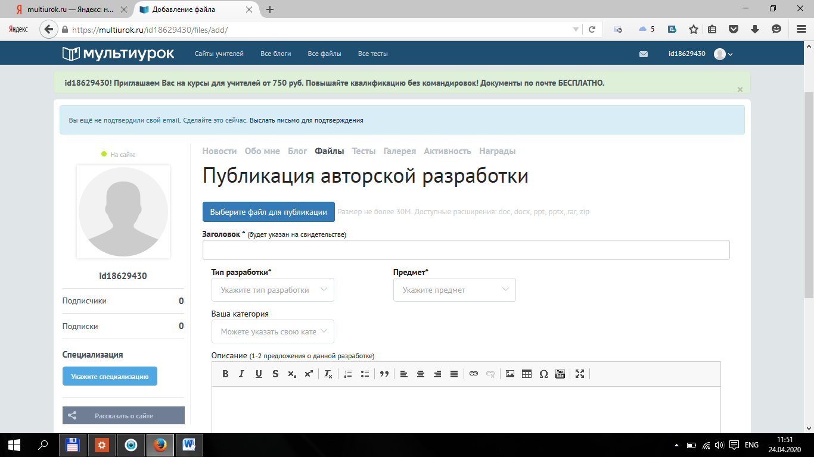Viewport: 814px width, 457px height.
Task: Center text in editor
Action: tap(421, 374)
